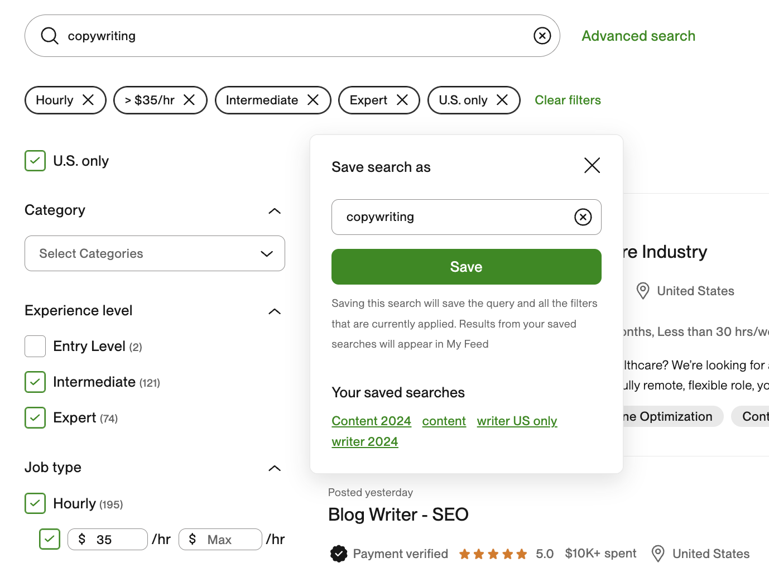Click the Max hourly rate field
769x577 pixels.
pos(220,539)
